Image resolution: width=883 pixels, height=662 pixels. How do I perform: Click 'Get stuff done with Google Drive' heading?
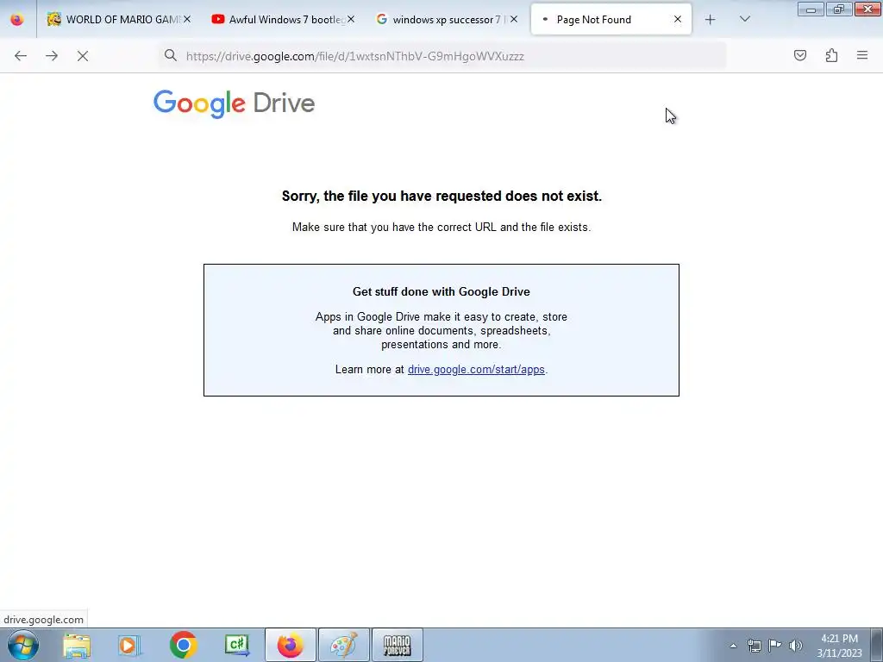tap(441, 291)
